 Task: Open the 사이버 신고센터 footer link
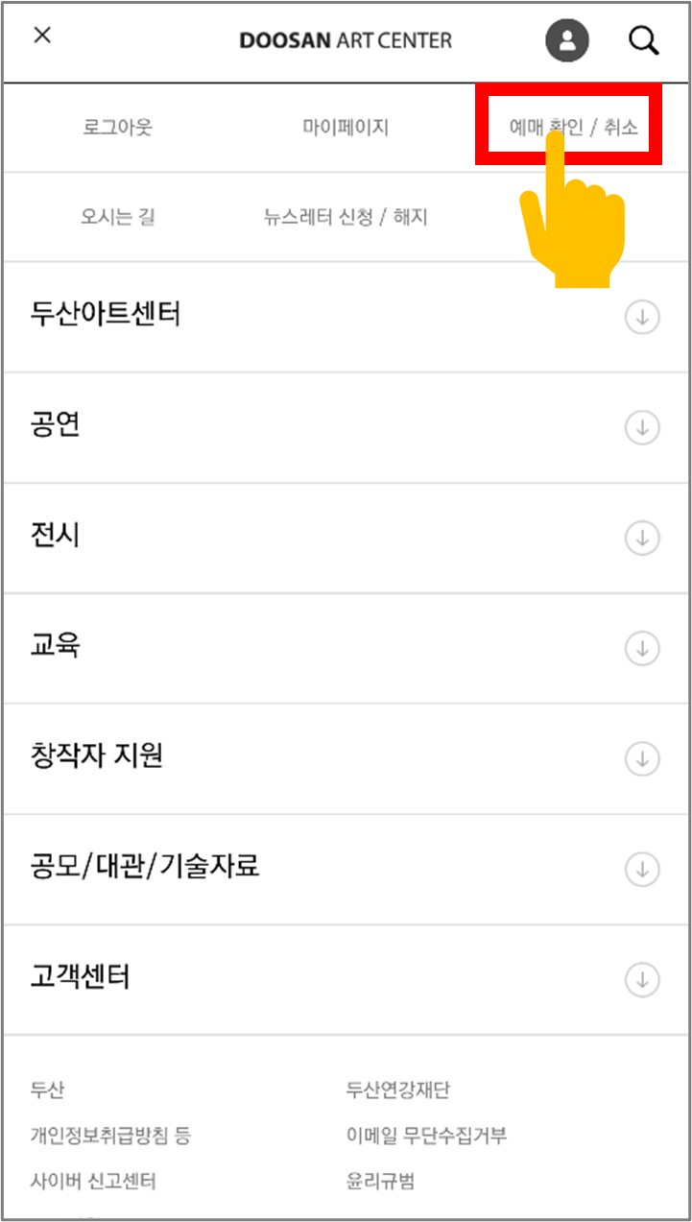pyautogui.click(x=93, y=1181)
